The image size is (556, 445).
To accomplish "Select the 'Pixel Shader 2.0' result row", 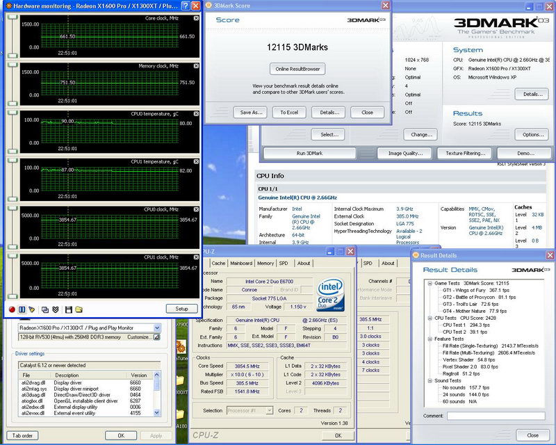I will (471, 366).
